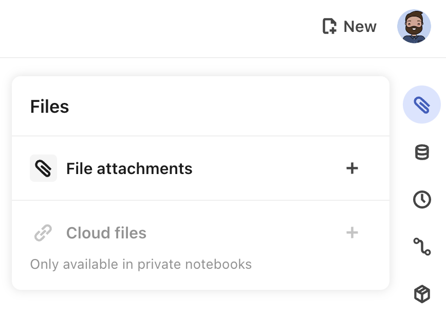The image size is (446, 311).
Task: Click the Files panel heading
Action: (x=49, y=107)
